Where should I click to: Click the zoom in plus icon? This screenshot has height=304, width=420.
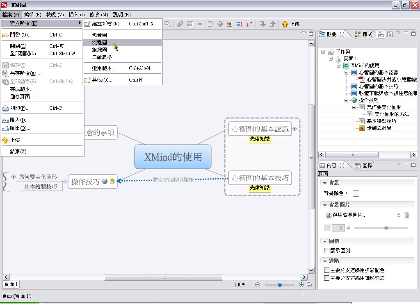pyautogui.click(x=301, y=285)
